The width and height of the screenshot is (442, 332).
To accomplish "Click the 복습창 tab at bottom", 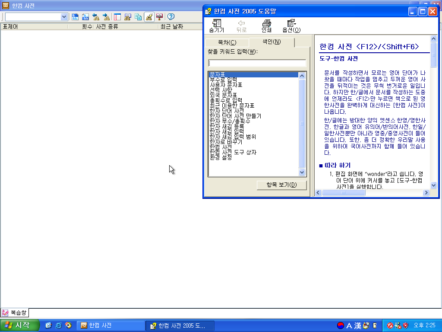I will click(x=15, y=313).
